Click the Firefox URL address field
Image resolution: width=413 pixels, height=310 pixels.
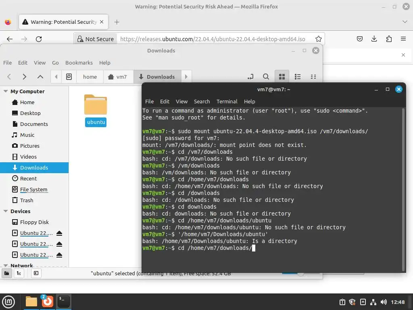click(213, 39)
